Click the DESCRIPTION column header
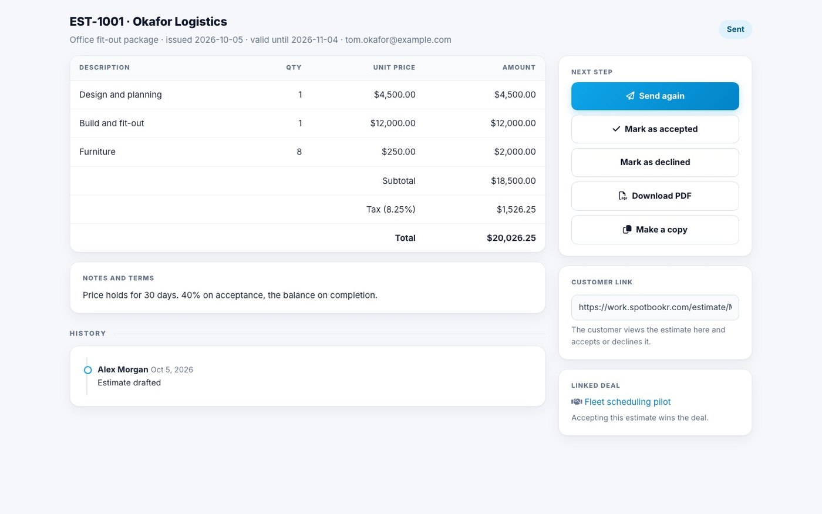Screen dimensions: 822x514 point(105,68)
